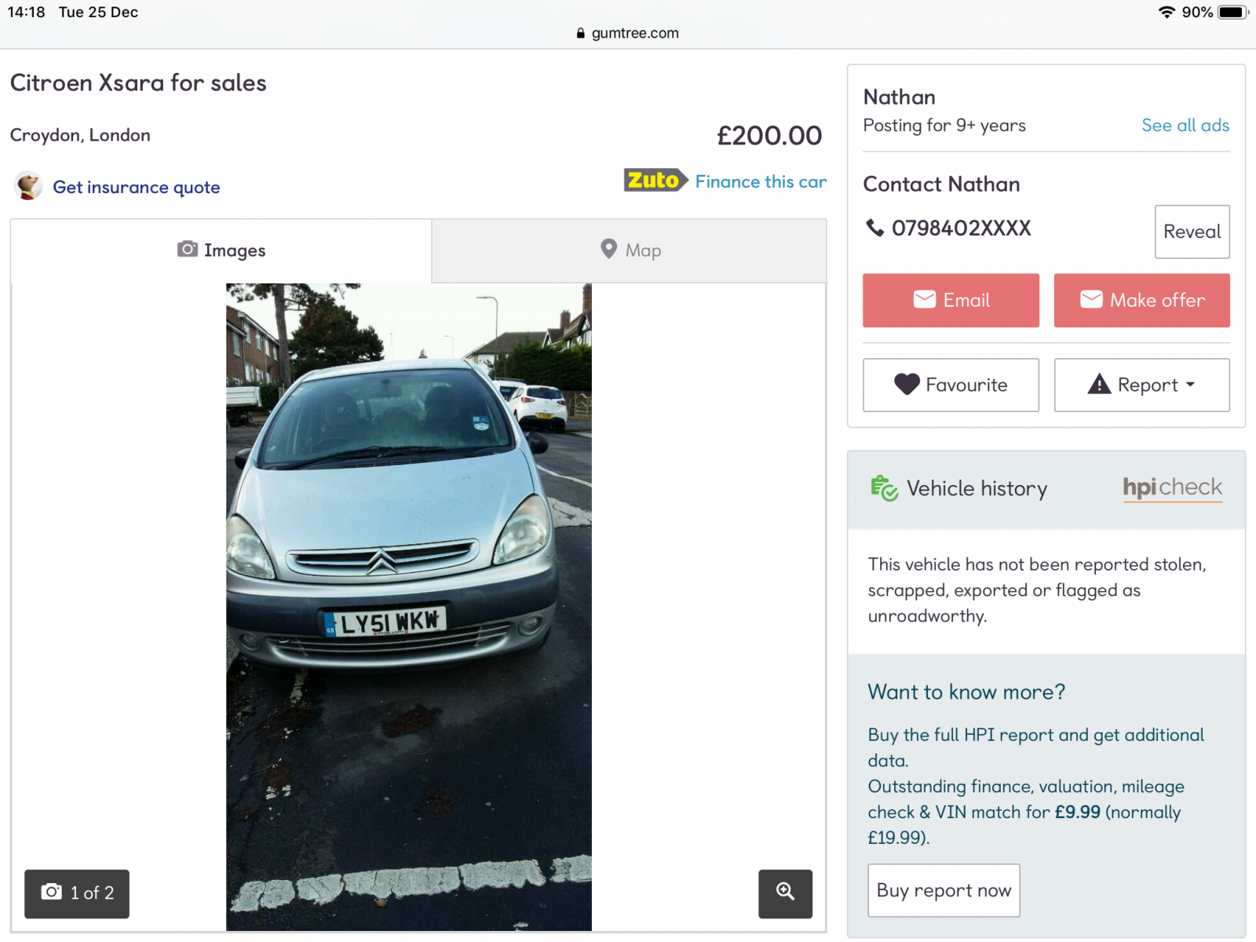
Task: Tap the Citroen Xsara car photo
Action: 409,607
